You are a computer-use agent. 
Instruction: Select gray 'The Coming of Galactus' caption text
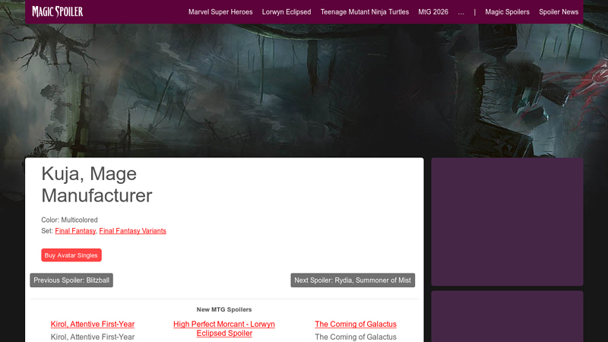coord(356,337)
